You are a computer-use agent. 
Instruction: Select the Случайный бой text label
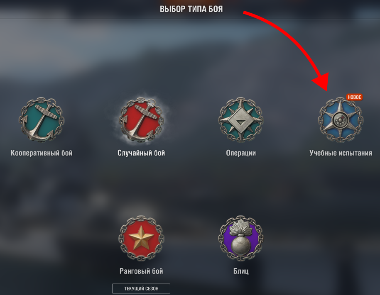pos(141,153)
